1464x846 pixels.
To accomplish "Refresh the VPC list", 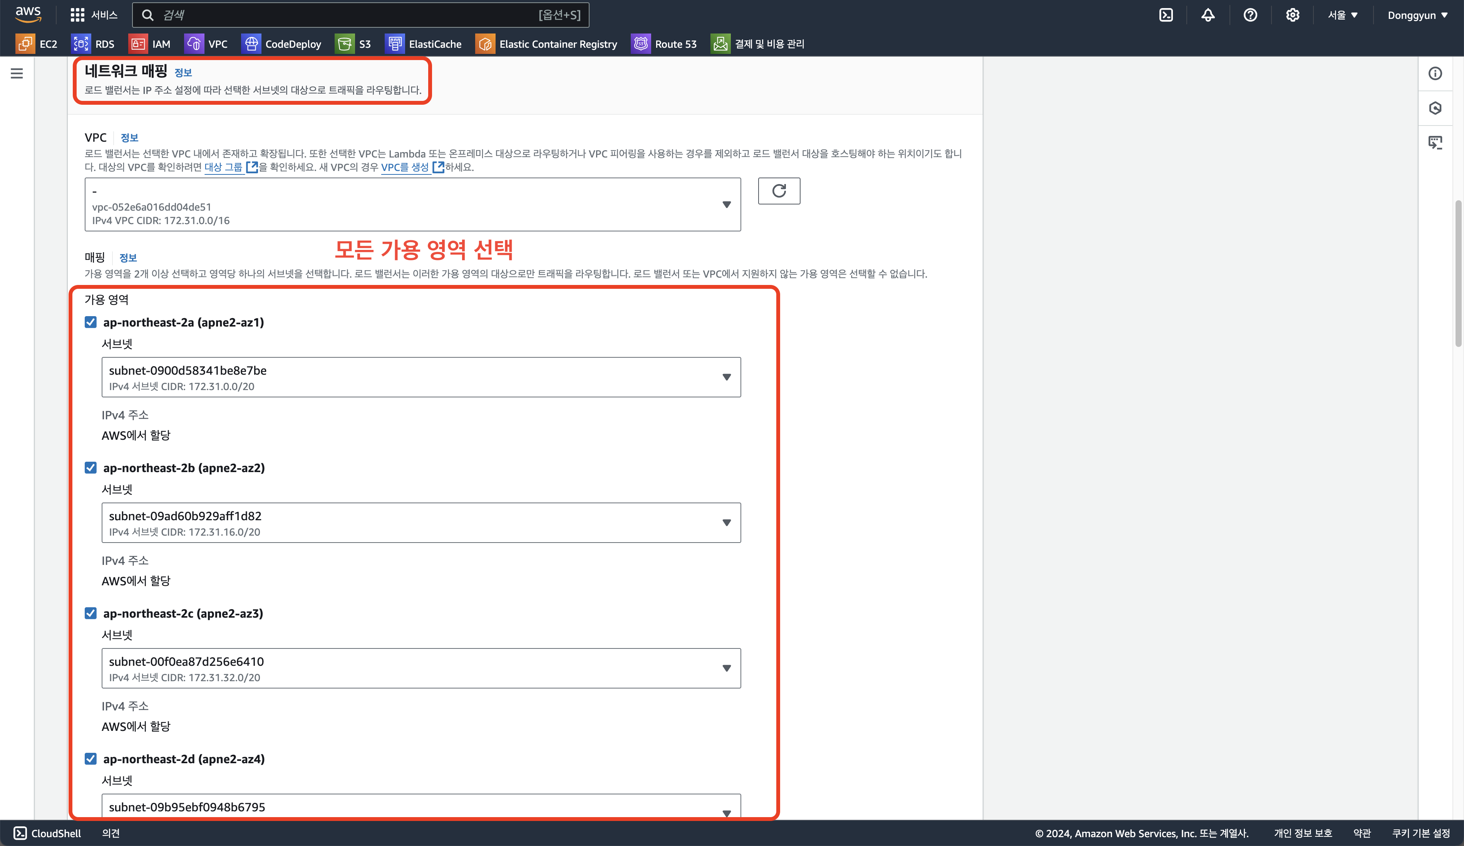I will pyautogui.click(x=779, y=191).
